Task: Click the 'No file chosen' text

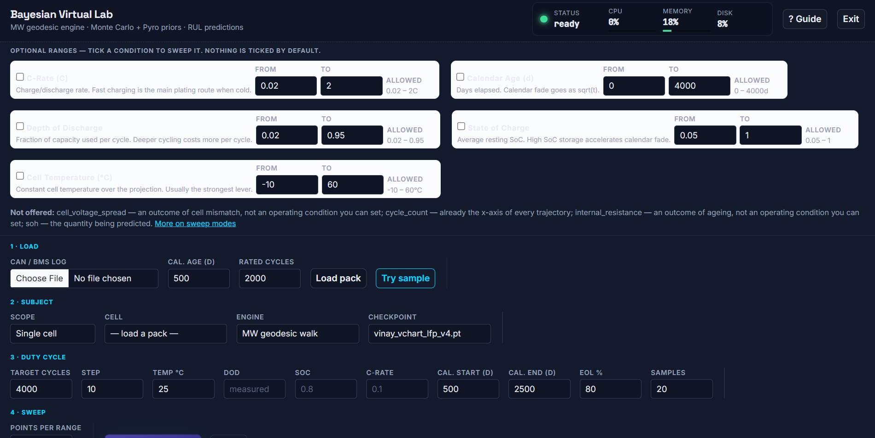Action: (103, 279)
